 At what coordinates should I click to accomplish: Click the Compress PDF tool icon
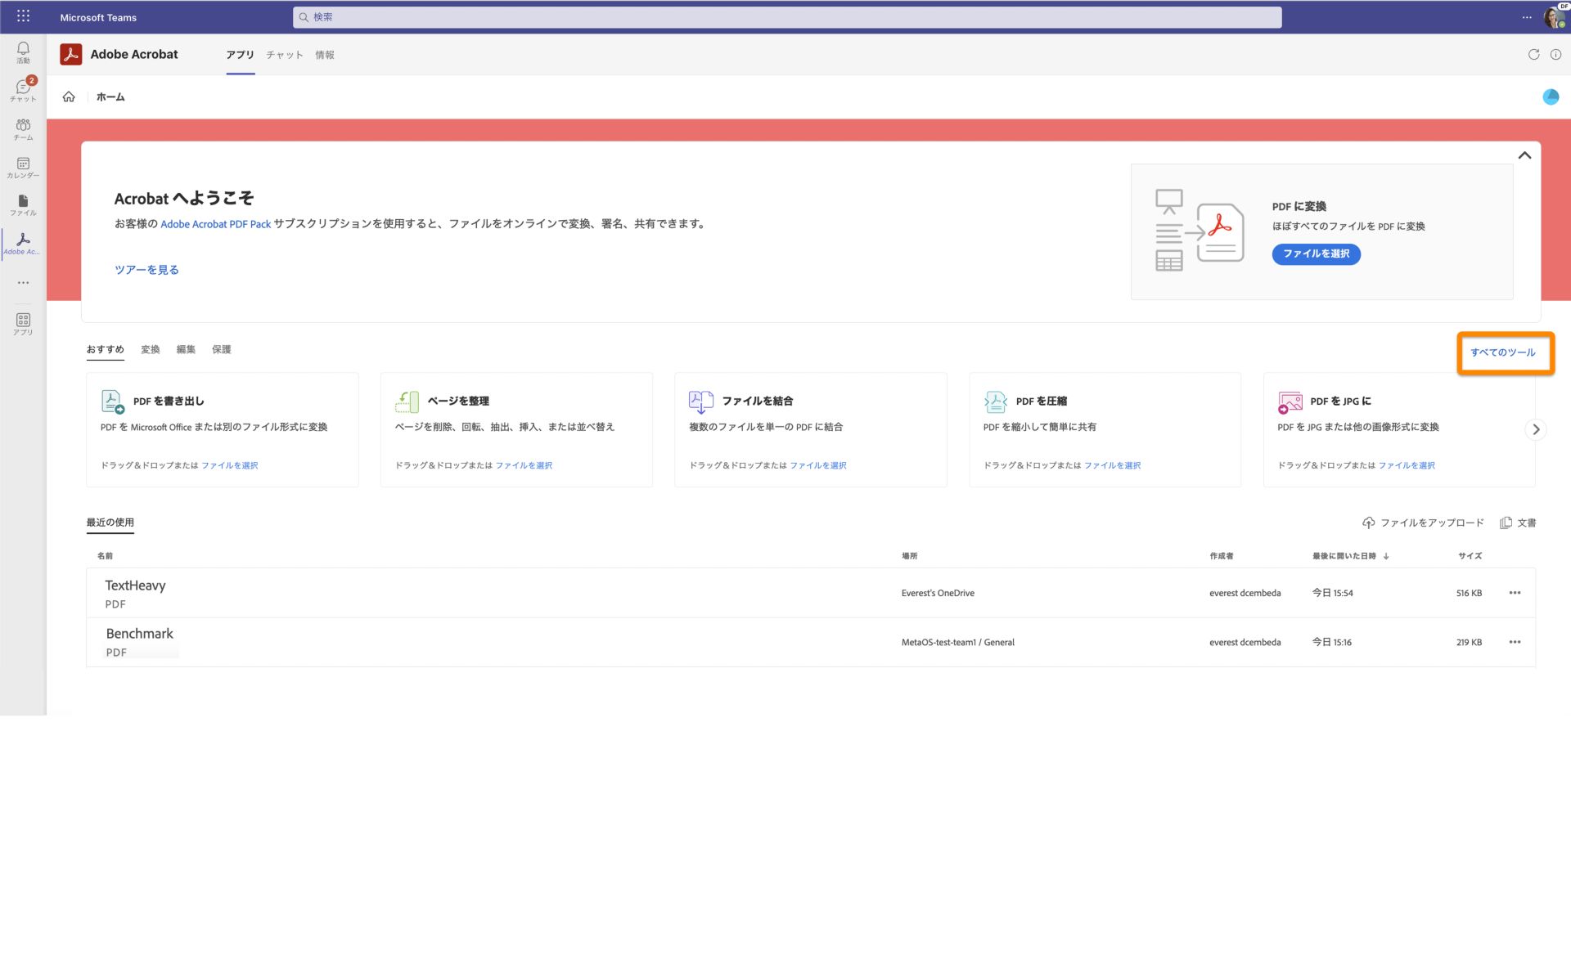(x=995, y=402)
